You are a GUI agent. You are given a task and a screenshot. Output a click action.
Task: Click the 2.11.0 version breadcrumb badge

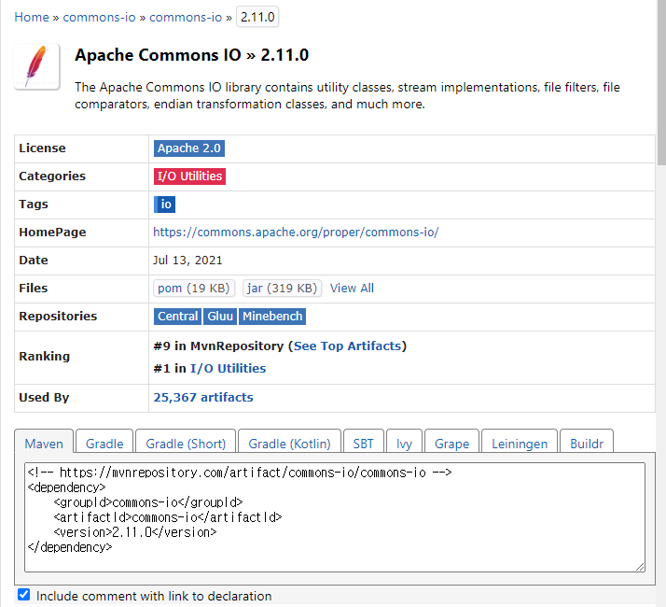[257, 17]
